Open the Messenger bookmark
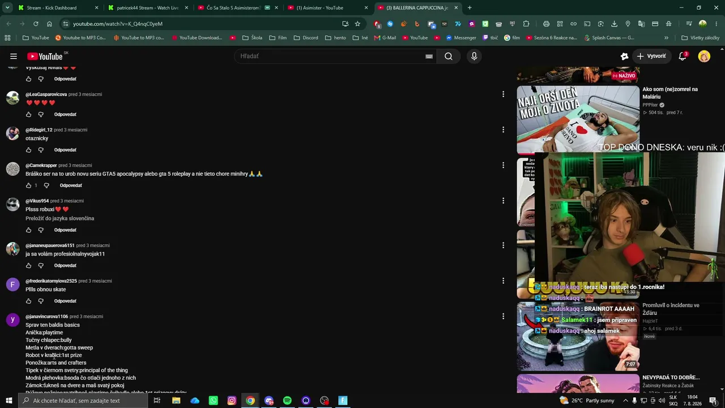This screenshot has width=725, height=408. point(461,38)
